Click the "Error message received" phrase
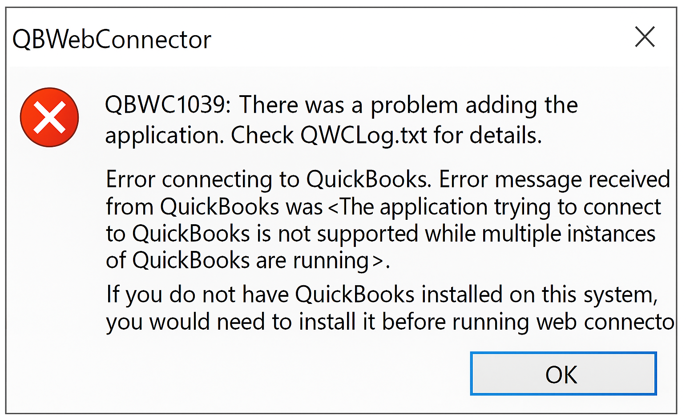Image resolution: width=686 pixels, height=420 pixels. click(554, 180)
